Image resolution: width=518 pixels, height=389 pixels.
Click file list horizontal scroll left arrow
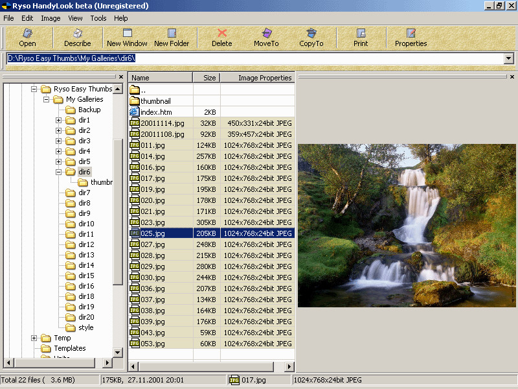point(133,366)
